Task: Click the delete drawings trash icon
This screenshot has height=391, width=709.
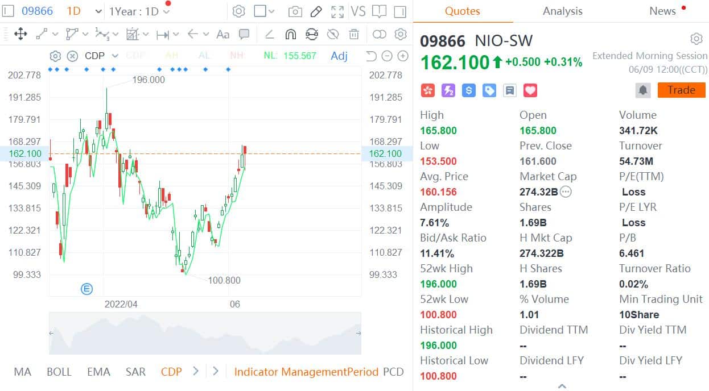Action: tap(354, 34)
